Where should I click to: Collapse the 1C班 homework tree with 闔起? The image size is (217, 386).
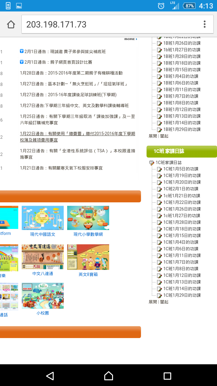point(164,302)
